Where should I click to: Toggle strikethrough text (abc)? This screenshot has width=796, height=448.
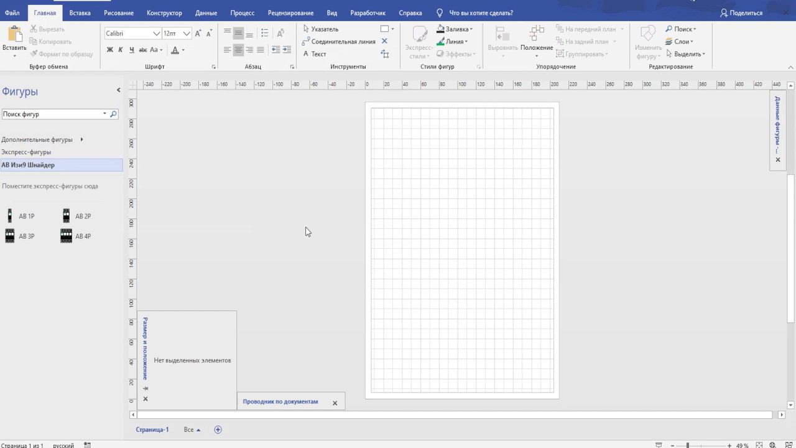(142, 50)
